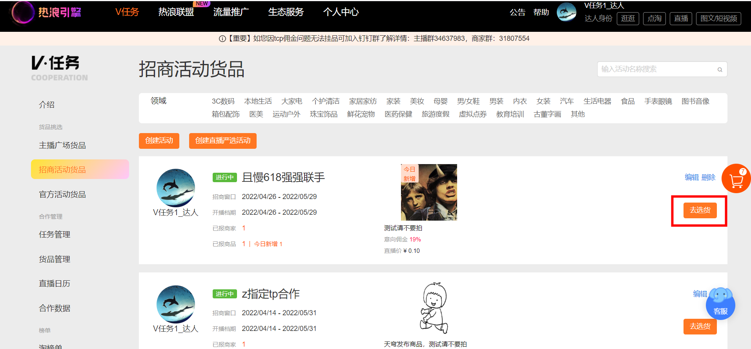751x349 pixels.
Task: Click the V·任务 Cooperation logo
Action: (x=59, y=68)
